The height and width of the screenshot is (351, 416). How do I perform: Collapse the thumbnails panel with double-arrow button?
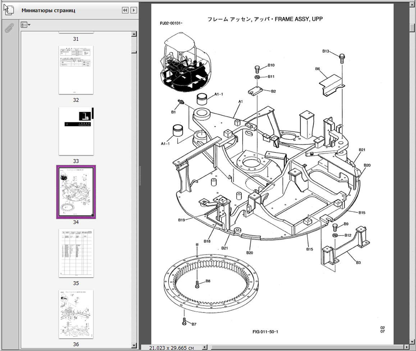[125, 10]
